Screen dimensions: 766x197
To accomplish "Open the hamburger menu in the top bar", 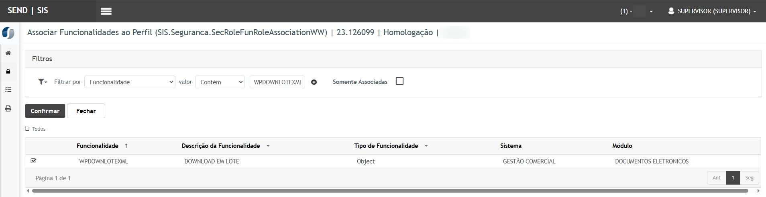I will point(106,11).
